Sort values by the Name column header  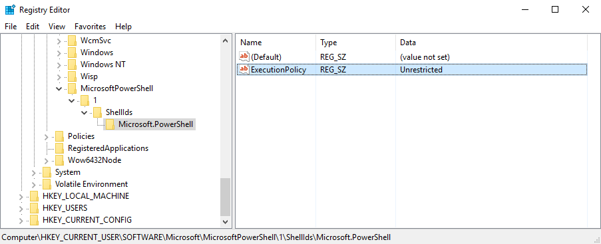coord(276,43)
